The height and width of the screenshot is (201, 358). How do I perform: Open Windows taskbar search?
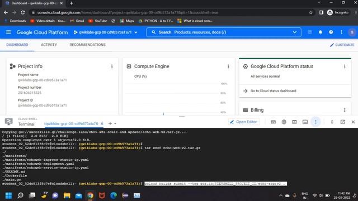click(20, 195)
